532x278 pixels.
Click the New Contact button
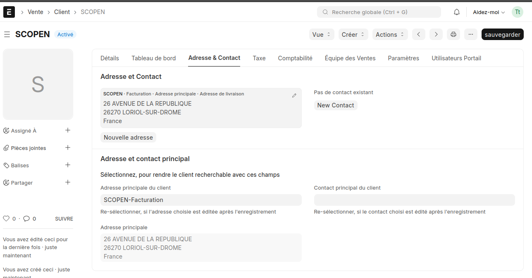click(x=336, y=105)
